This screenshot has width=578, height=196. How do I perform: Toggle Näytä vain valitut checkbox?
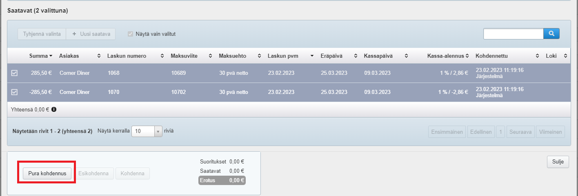tap(131, 34)
